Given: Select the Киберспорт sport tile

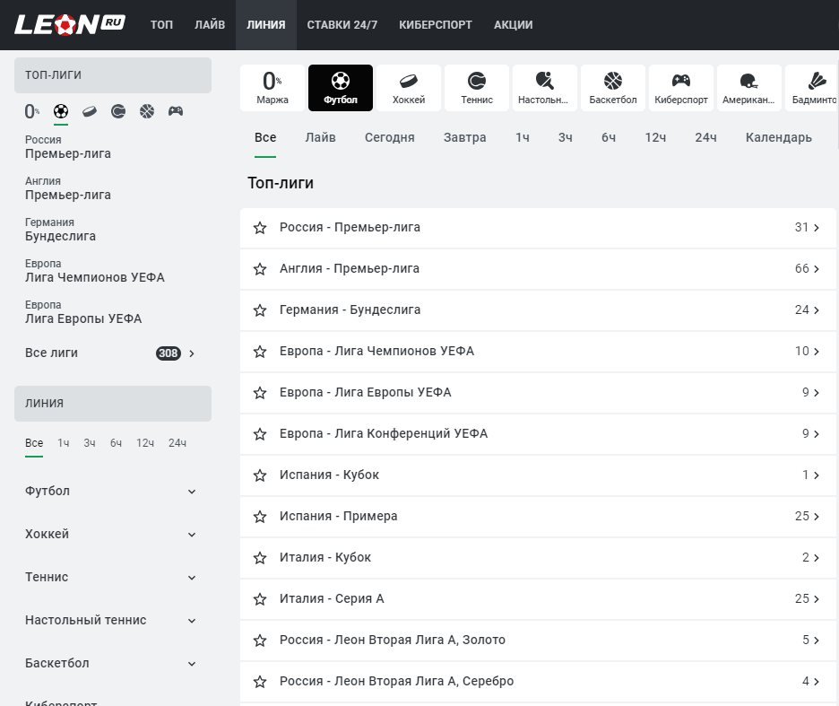Looking at the screenshot, I should pos(681,88).
